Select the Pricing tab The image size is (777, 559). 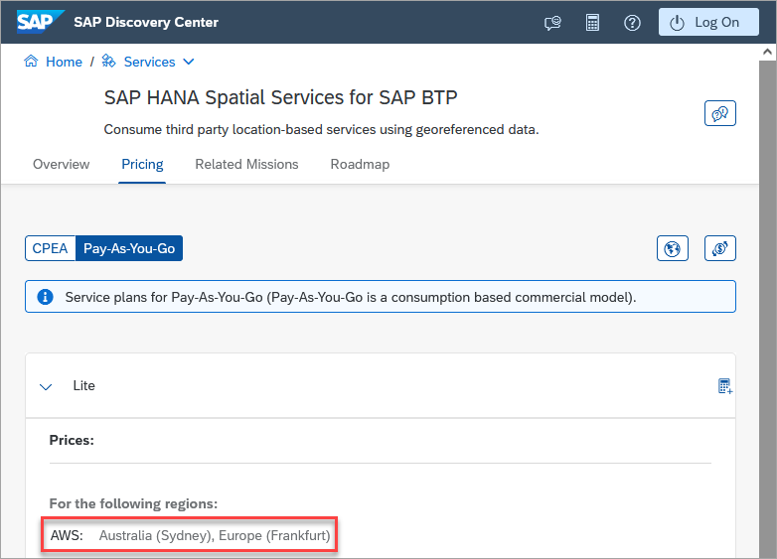(x=142, y=165)
